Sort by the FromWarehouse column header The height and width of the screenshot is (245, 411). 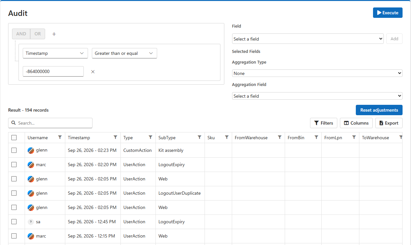[251, 138]
